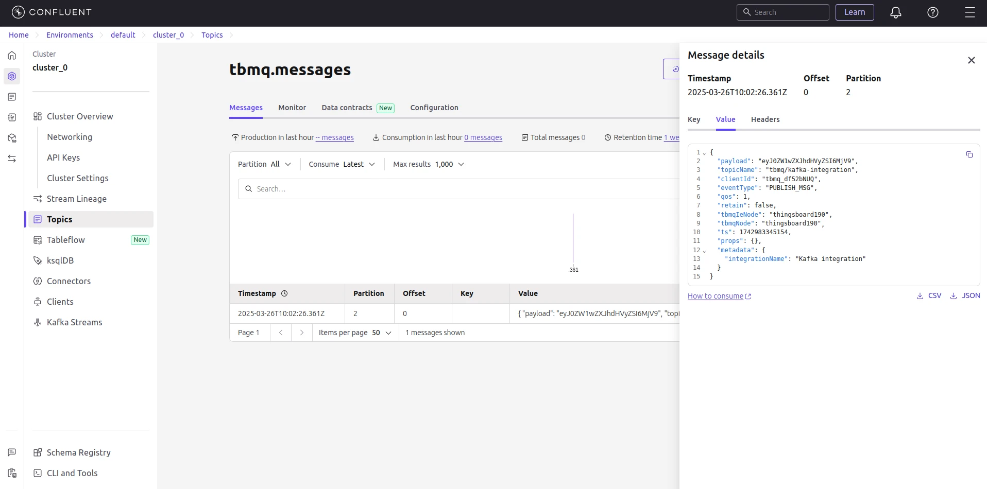Sort by Timestamp clock icon
This screenshot has height=489, width=987.
tap(284, 293)
